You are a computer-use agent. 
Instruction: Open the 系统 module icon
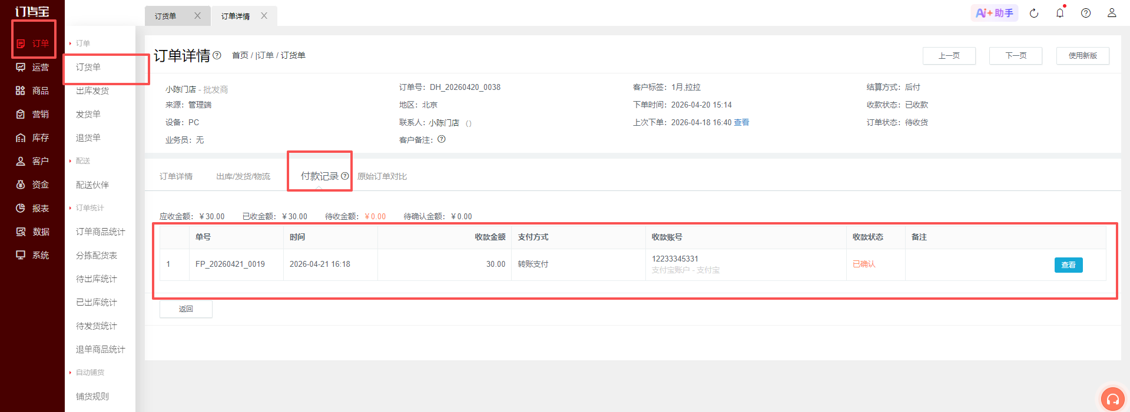(21, 255)
